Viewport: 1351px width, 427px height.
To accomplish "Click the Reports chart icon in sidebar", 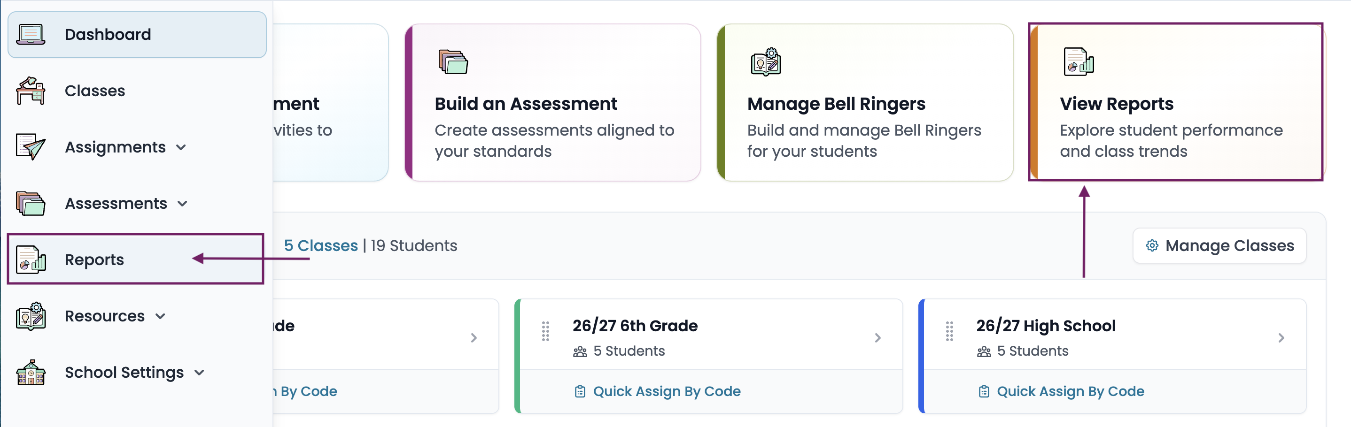I will point(31,259).
